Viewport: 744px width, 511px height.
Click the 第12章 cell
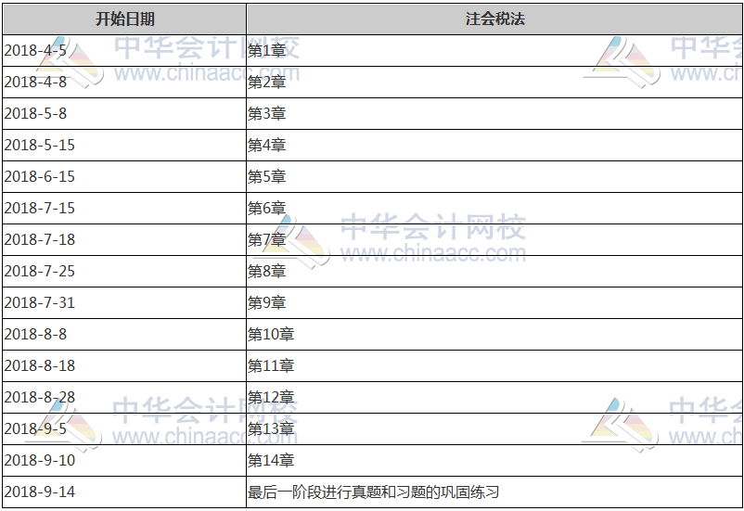pyautogui.click(x=494, y=397)
